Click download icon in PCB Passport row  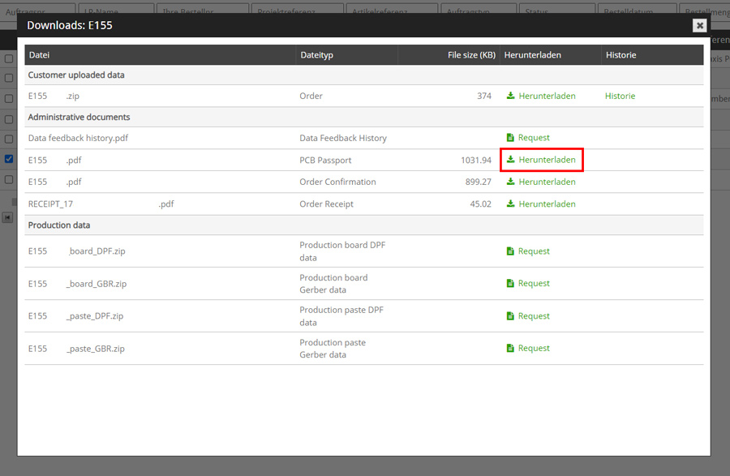tap(510, 160)
